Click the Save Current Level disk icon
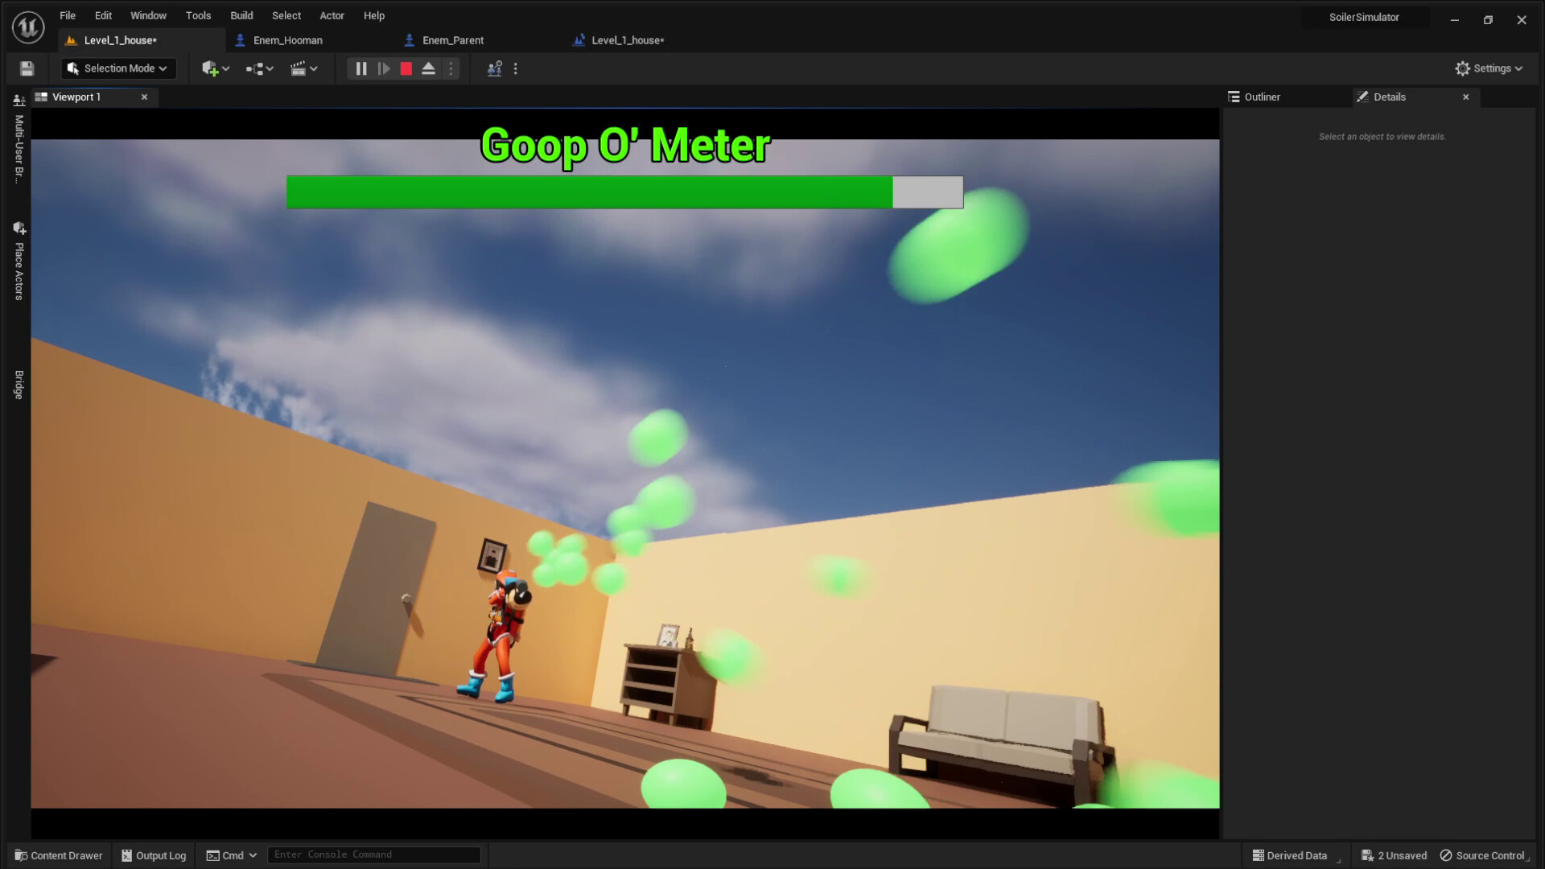This screenshot has height=869, width=1545. (x=27, y=68)
